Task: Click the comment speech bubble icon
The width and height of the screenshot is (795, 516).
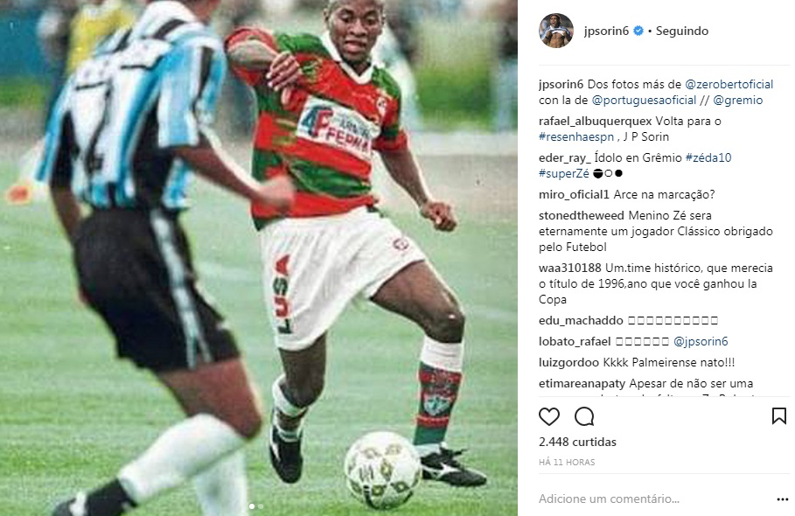Action: coord(584,416)
